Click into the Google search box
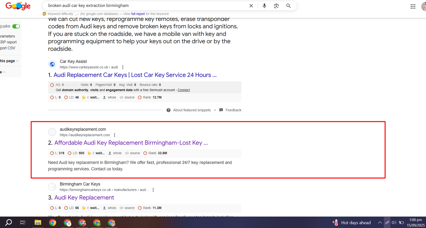Viewport: 426px width, 228px height. pyautogui.click(x=146, y=6)
